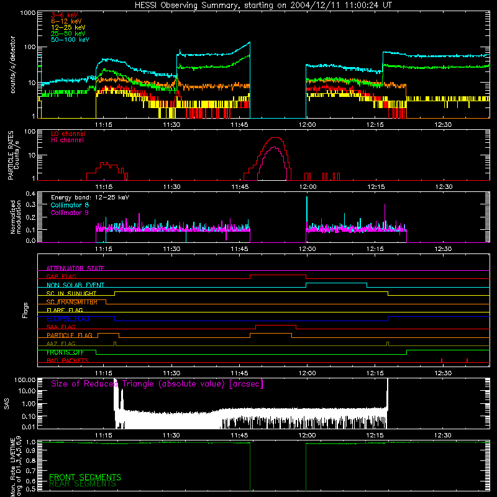Select the Collimator 9 legend entry
This screenshot has height=497, width=497.
(70, 212)
